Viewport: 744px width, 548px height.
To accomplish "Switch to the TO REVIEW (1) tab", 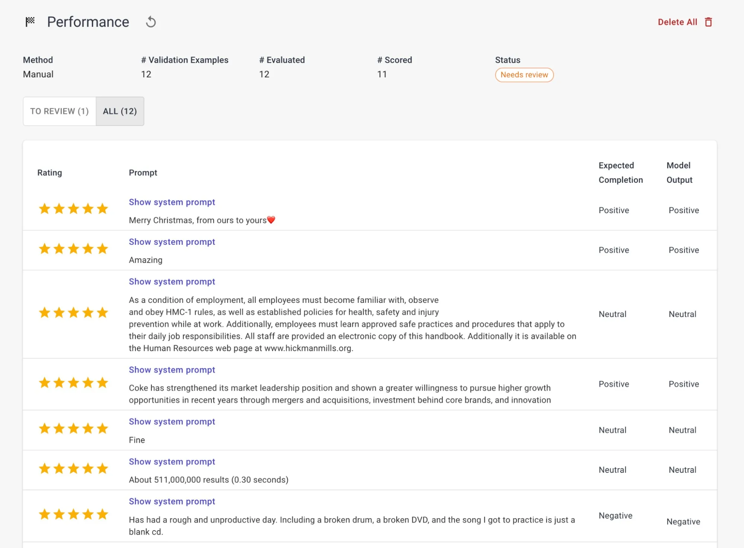I will tap(60, 111).
